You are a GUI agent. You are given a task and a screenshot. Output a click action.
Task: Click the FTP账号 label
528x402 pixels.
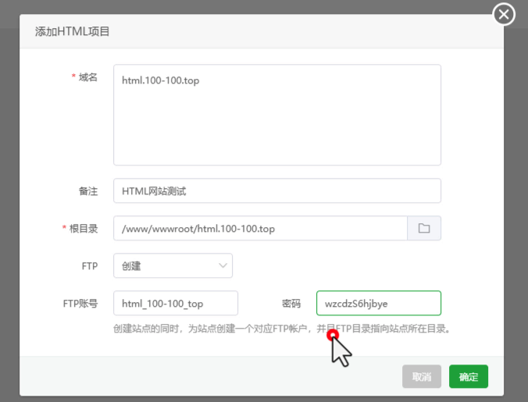80,304
